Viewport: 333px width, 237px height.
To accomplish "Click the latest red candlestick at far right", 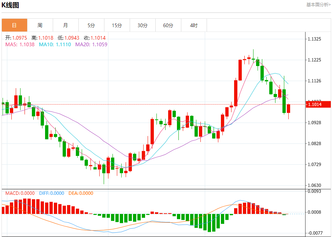I will pyautogui.click(x=288, y=109).
